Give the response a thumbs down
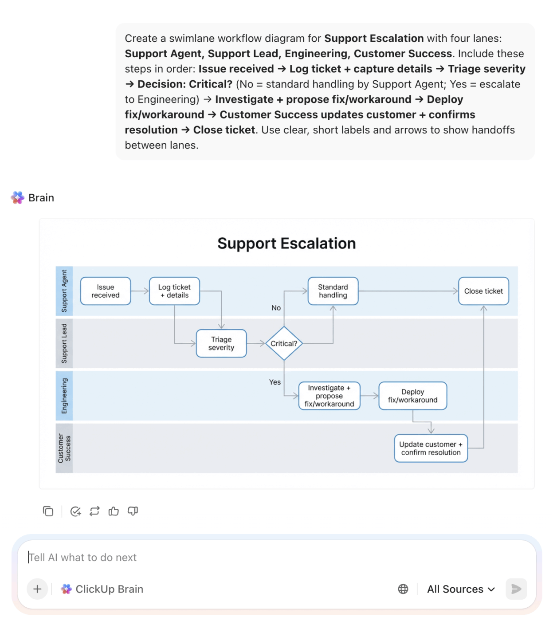Screen dimensions: 553x621 pyautogui.click(x=133, y=511)
